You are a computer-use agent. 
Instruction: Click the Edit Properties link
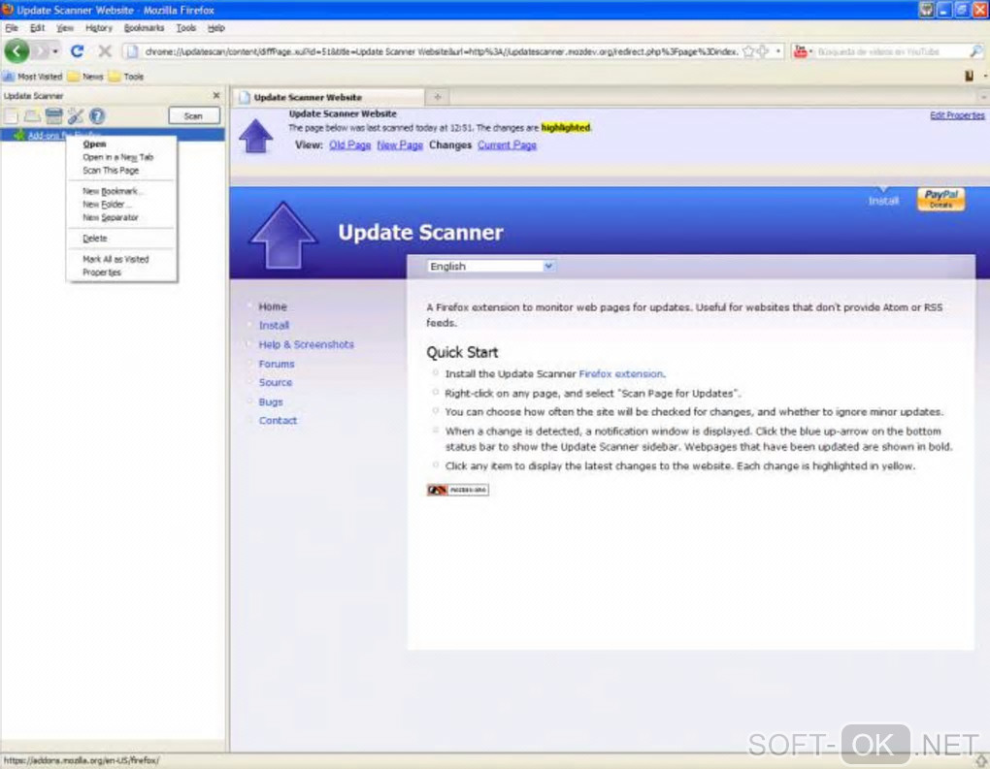[x=957, y=115]
